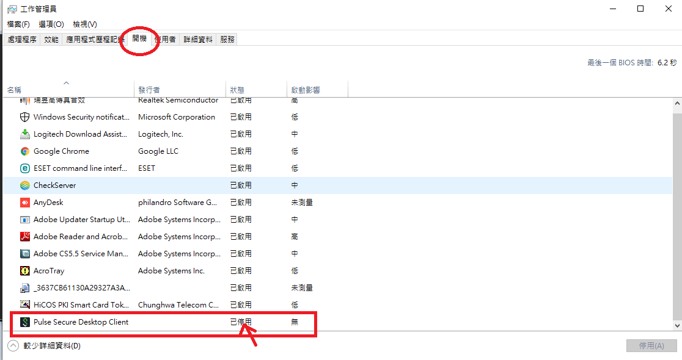The height and width of the screenshot is (360, 682).
Task: Select the ESET command line interf... name
Action: pyautogui.click(x=81, y=168)
